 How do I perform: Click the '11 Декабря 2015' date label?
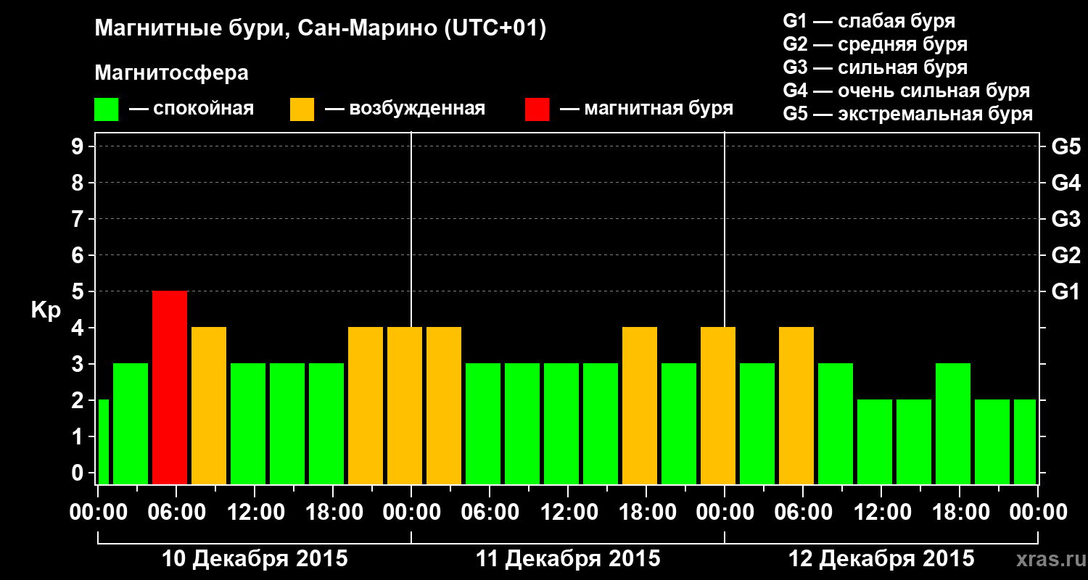[x=568, y=559]
